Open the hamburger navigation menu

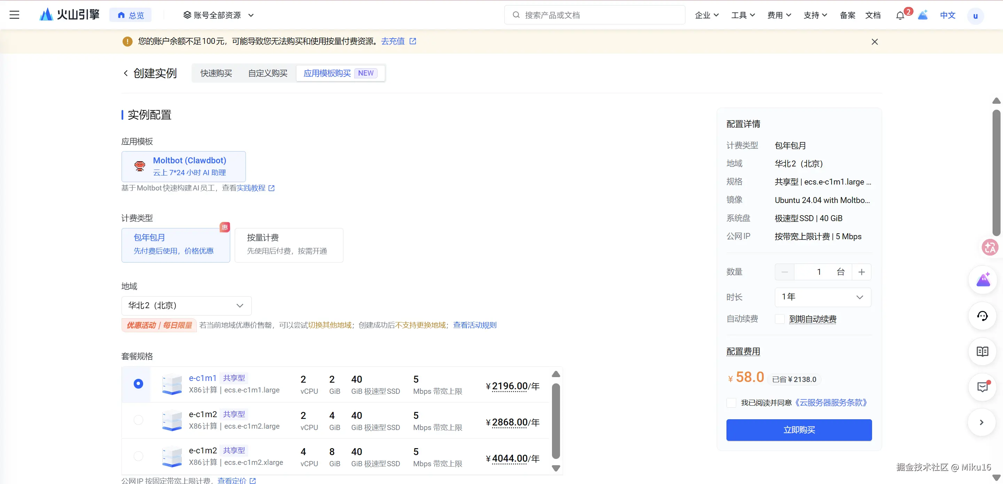pos(14,15)
